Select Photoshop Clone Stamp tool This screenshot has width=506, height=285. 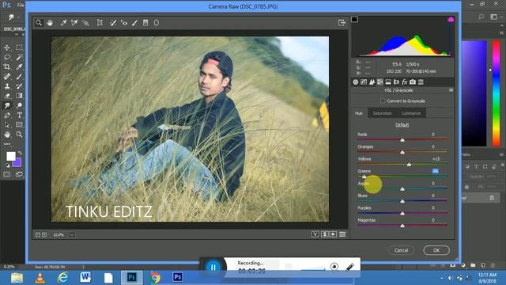click(x=7, y=86)
